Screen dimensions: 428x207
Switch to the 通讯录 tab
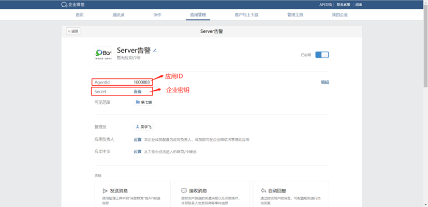point(119,15)
